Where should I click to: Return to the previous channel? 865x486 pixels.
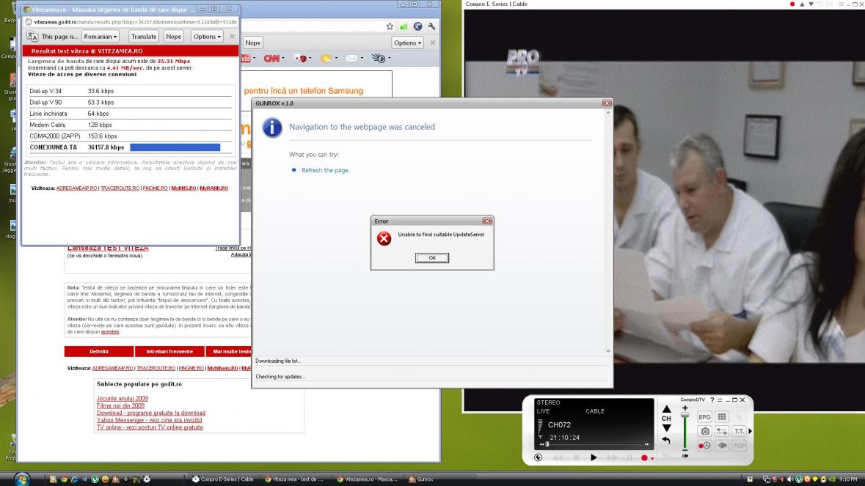[x=666, y=441]
